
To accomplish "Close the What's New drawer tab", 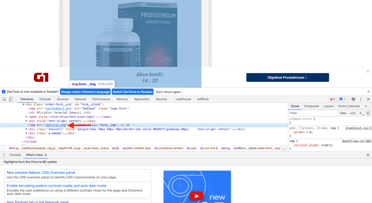I will point(46,155).
